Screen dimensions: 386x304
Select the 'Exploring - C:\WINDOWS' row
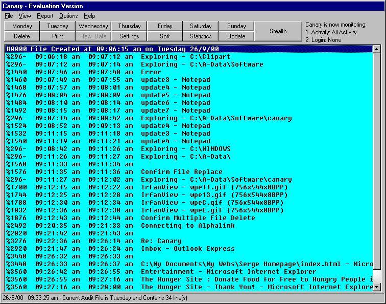(x=189, y=149)
